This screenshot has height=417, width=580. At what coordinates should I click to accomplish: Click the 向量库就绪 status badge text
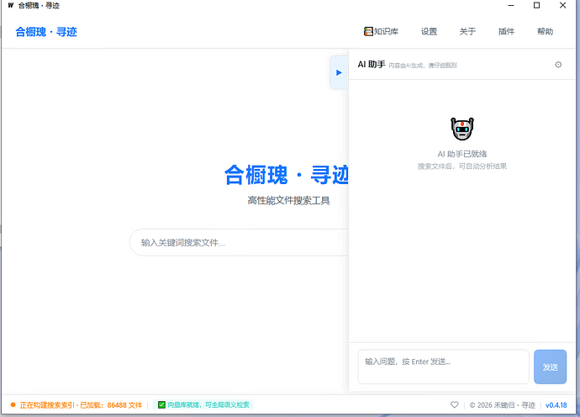pyautogui.click(x=208, y=404)
